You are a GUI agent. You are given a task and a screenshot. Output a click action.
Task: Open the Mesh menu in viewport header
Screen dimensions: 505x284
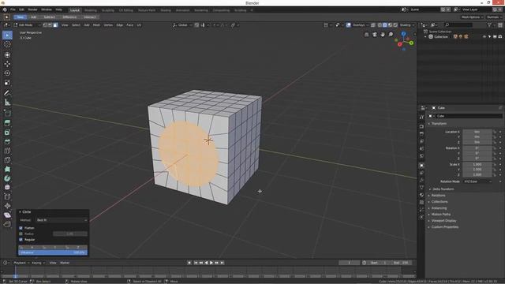click(x=96, y=24)
